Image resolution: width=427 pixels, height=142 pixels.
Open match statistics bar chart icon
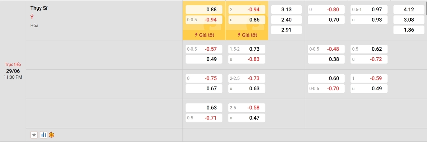pyautogui.click(x=44, y=135)
